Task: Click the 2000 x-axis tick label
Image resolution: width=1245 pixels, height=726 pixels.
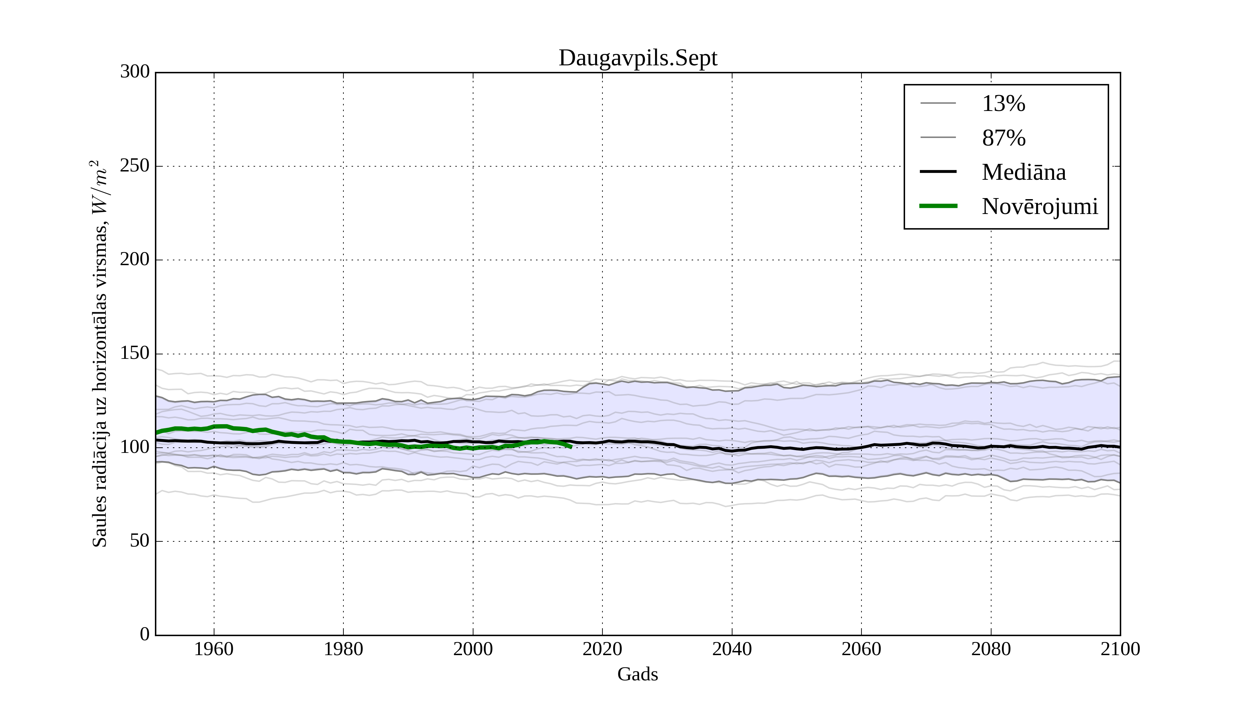Action: click(473, 649)
